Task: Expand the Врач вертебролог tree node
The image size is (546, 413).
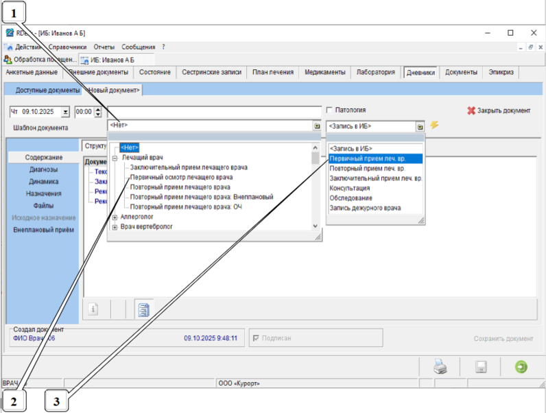Action: (115, 226)
